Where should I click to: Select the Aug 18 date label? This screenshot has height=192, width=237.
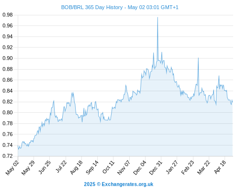[x=76, y=167]
